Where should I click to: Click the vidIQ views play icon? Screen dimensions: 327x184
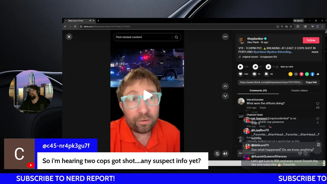tap(240, 67)
